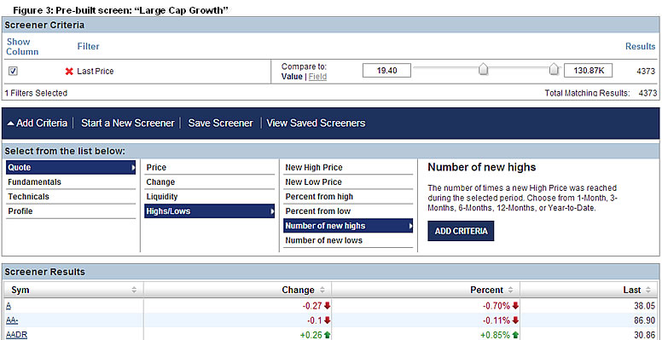Sort results by Change column arrows
The width and height of the screenshot is (662, 340).
[322, 290]
